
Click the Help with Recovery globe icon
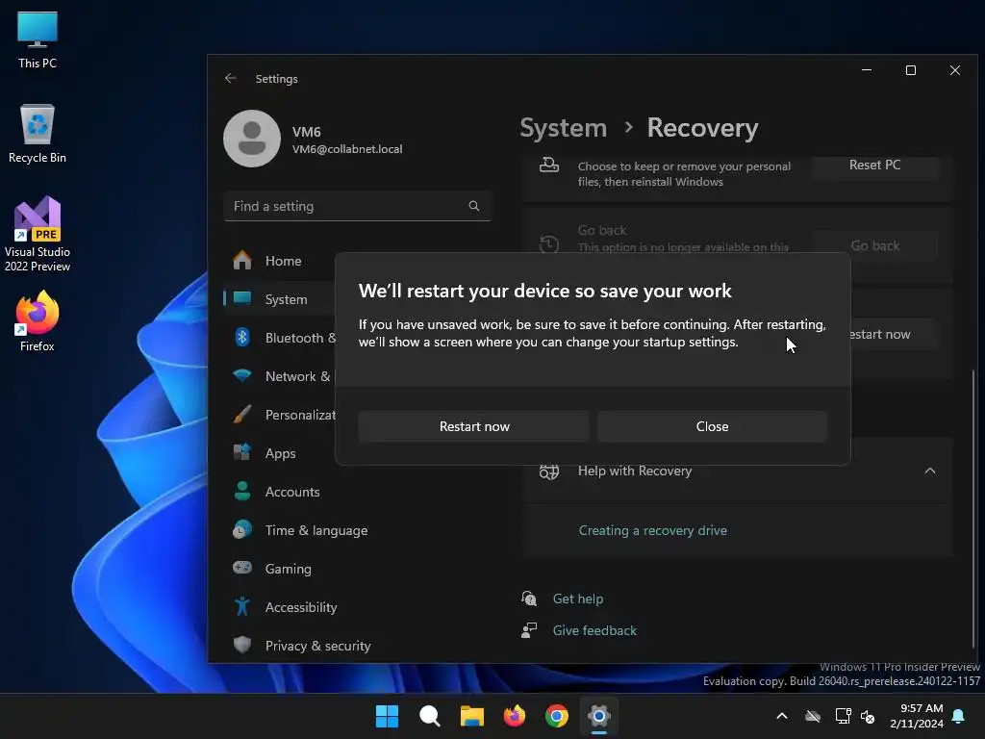549,471
